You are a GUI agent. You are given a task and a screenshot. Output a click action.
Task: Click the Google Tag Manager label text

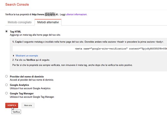coord(22,93)
